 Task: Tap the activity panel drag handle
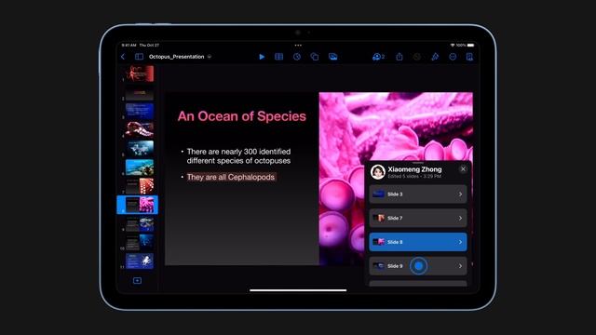(418, 163)
